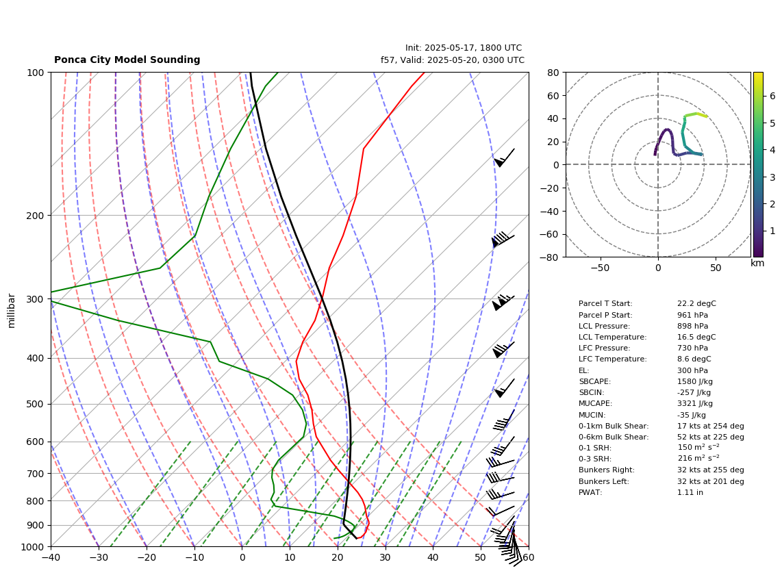Viewport: 782px width, 573px height.
Task: Click "30" on the sounding temperature axis
Action: coord(385,557)
